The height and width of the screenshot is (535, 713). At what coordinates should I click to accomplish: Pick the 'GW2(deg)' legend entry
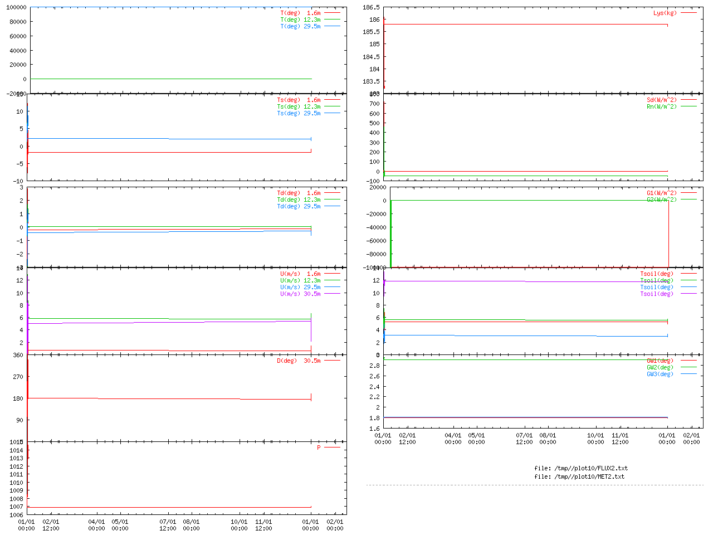point(660,368)
